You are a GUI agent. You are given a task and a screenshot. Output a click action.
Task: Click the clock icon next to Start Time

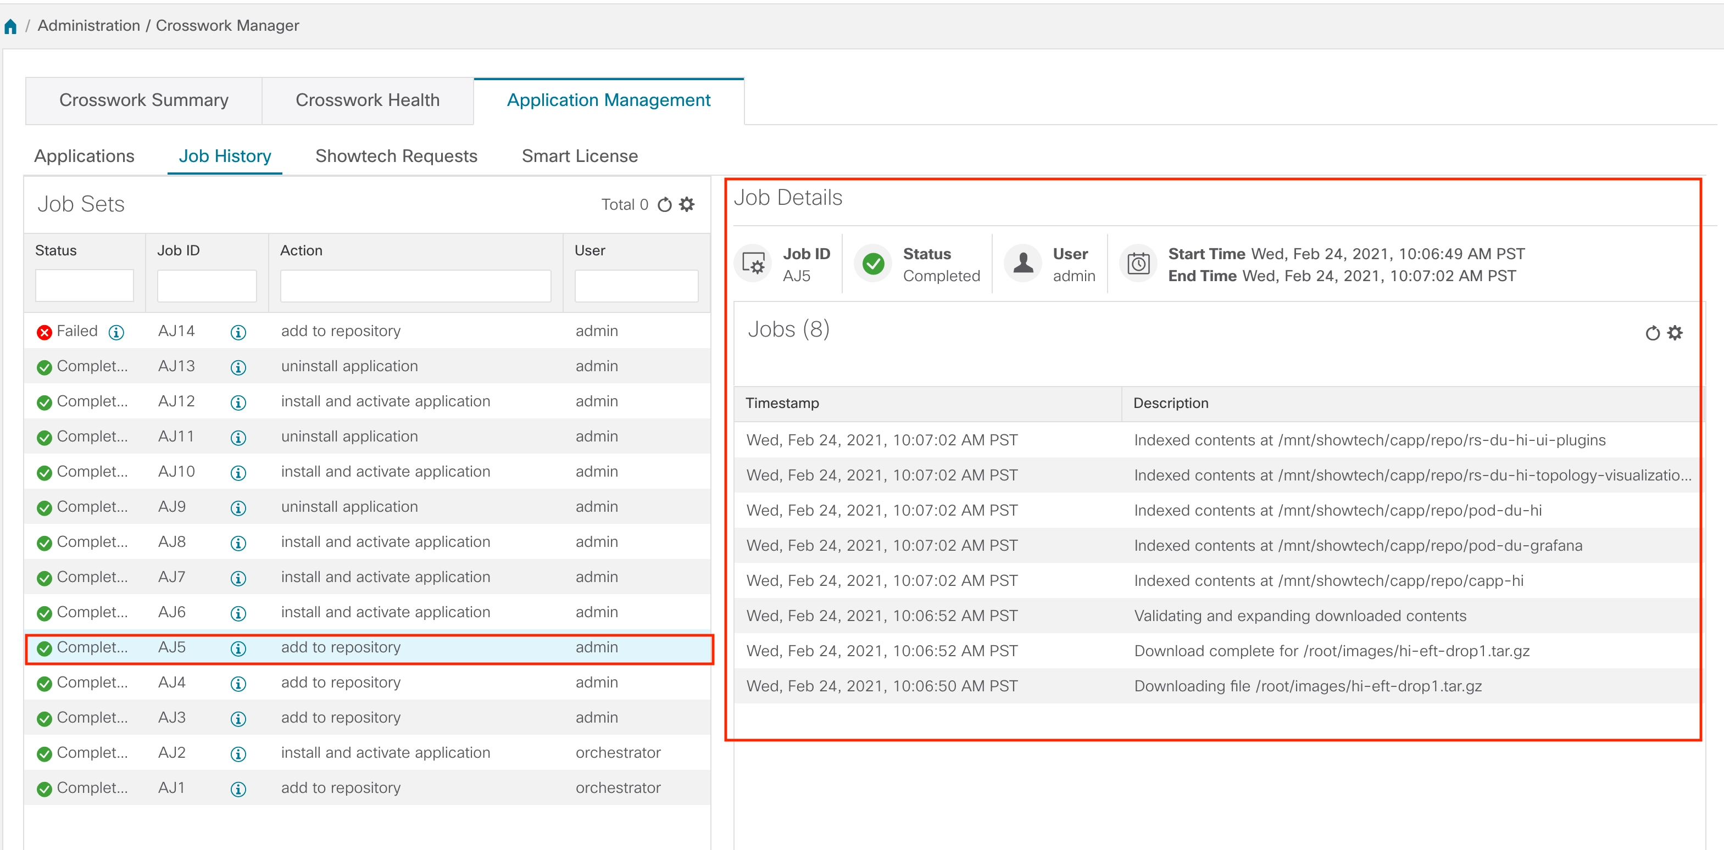tap(1137, 263)
